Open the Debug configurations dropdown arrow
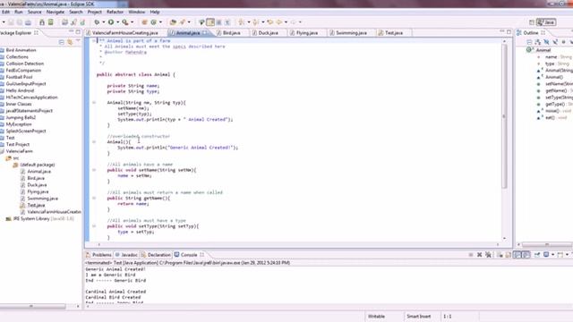Image resolution: width=573 pixels, height=322 pixels. (103, 22)
